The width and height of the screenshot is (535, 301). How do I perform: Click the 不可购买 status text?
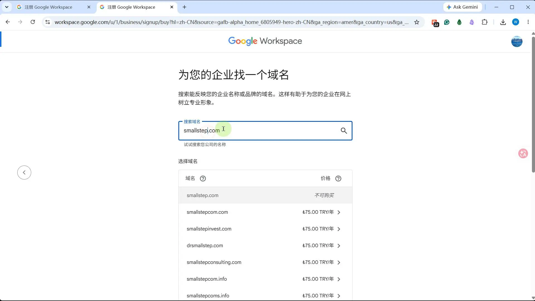point(324,195)
